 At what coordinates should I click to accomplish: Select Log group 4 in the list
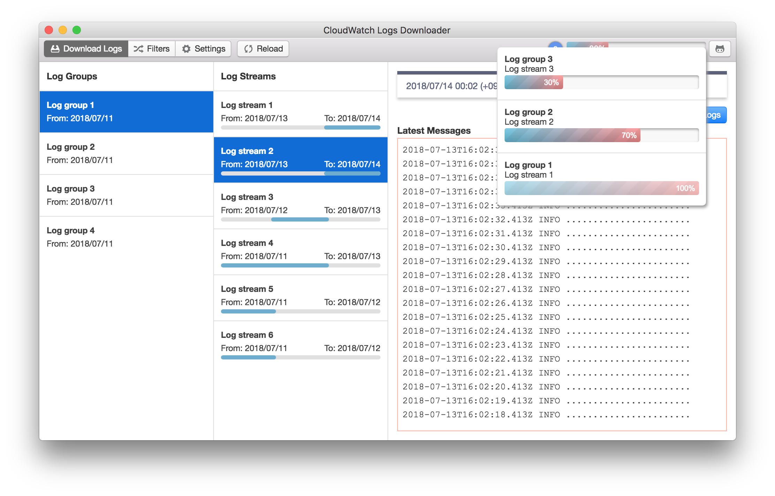(x=126, y=237)
